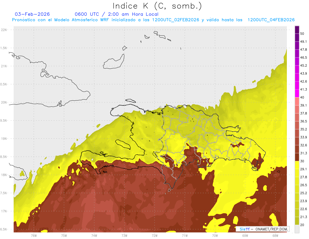Click the colorbar value '47.8'

(x=303, y=50)
